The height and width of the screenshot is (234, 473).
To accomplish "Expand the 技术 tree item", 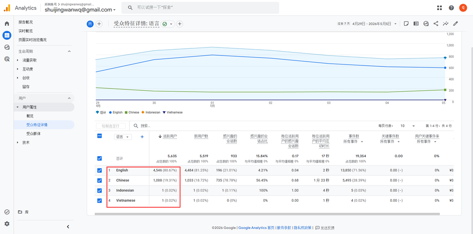I will [x=18, y=143].
